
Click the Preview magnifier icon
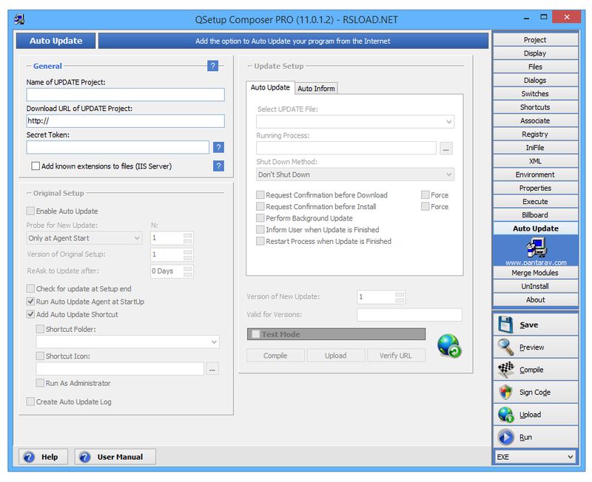(505, 347)
